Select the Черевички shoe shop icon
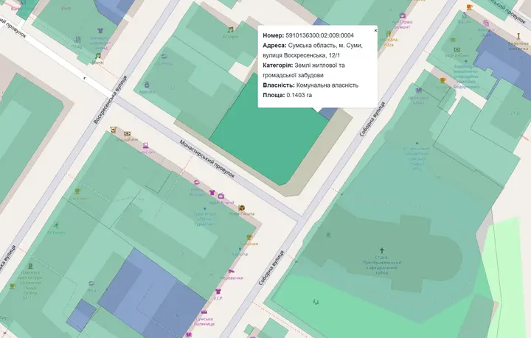 click(x=231, y=271)
